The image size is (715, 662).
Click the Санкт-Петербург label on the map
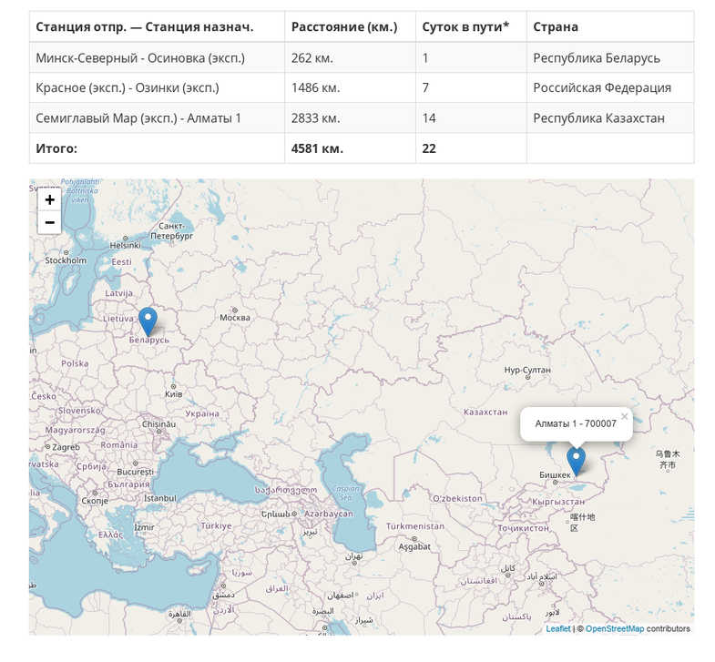[171, 231]
